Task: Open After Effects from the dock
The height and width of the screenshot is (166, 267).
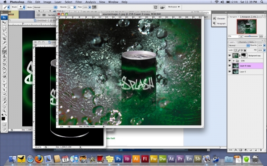Action: 171,159
